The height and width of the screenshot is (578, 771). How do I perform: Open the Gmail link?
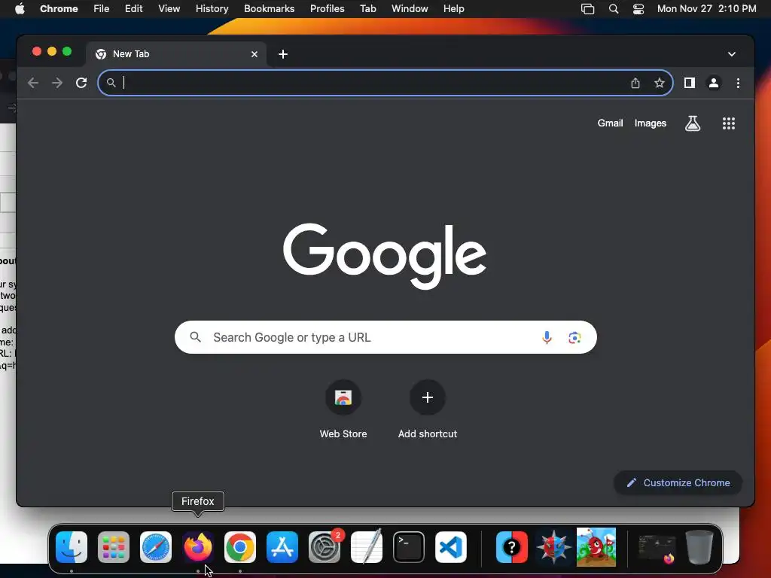coord(610,123)
